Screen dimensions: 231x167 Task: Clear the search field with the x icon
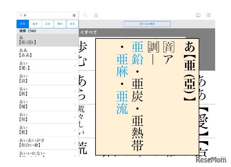[x=74, y=15]
